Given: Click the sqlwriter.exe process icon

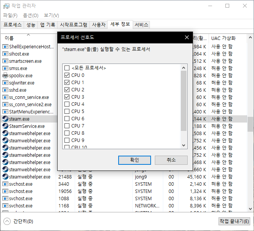Looking at the screenshot, I should (x=5, y=83).
